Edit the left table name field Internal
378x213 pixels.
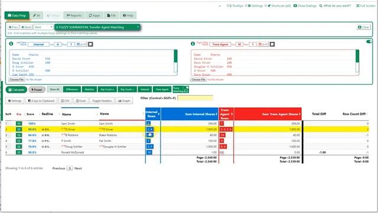pos(38,44)
